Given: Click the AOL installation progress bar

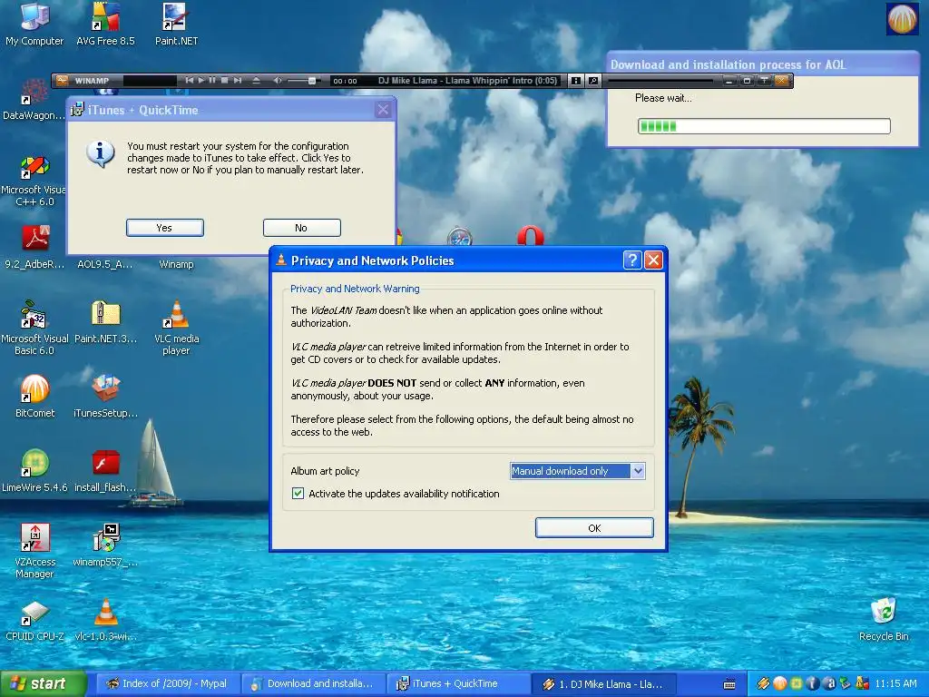Looking at the screenshot, I should tap(764, 125).
